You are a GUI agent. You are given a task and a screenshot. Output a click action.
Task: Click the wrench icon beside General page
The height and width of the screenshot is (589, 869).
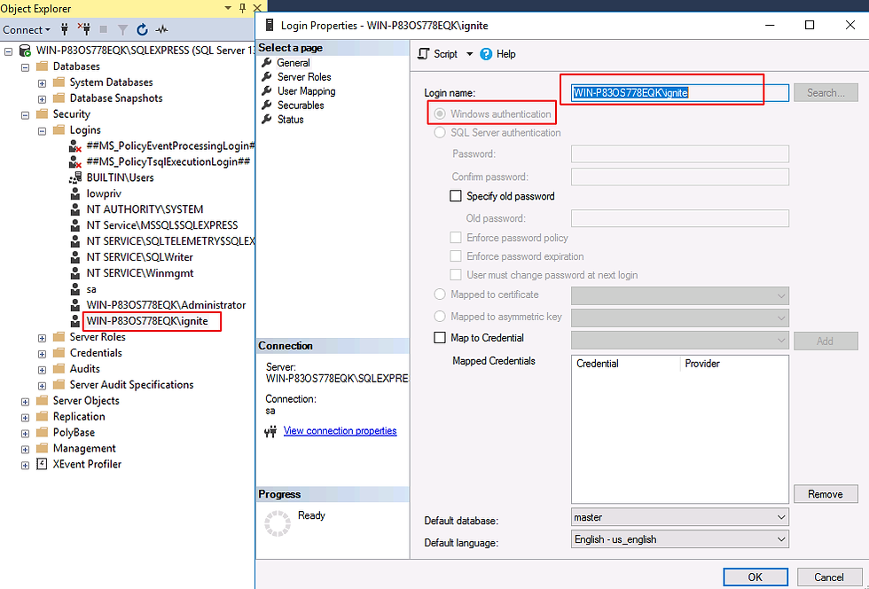(x=267, y=63)
